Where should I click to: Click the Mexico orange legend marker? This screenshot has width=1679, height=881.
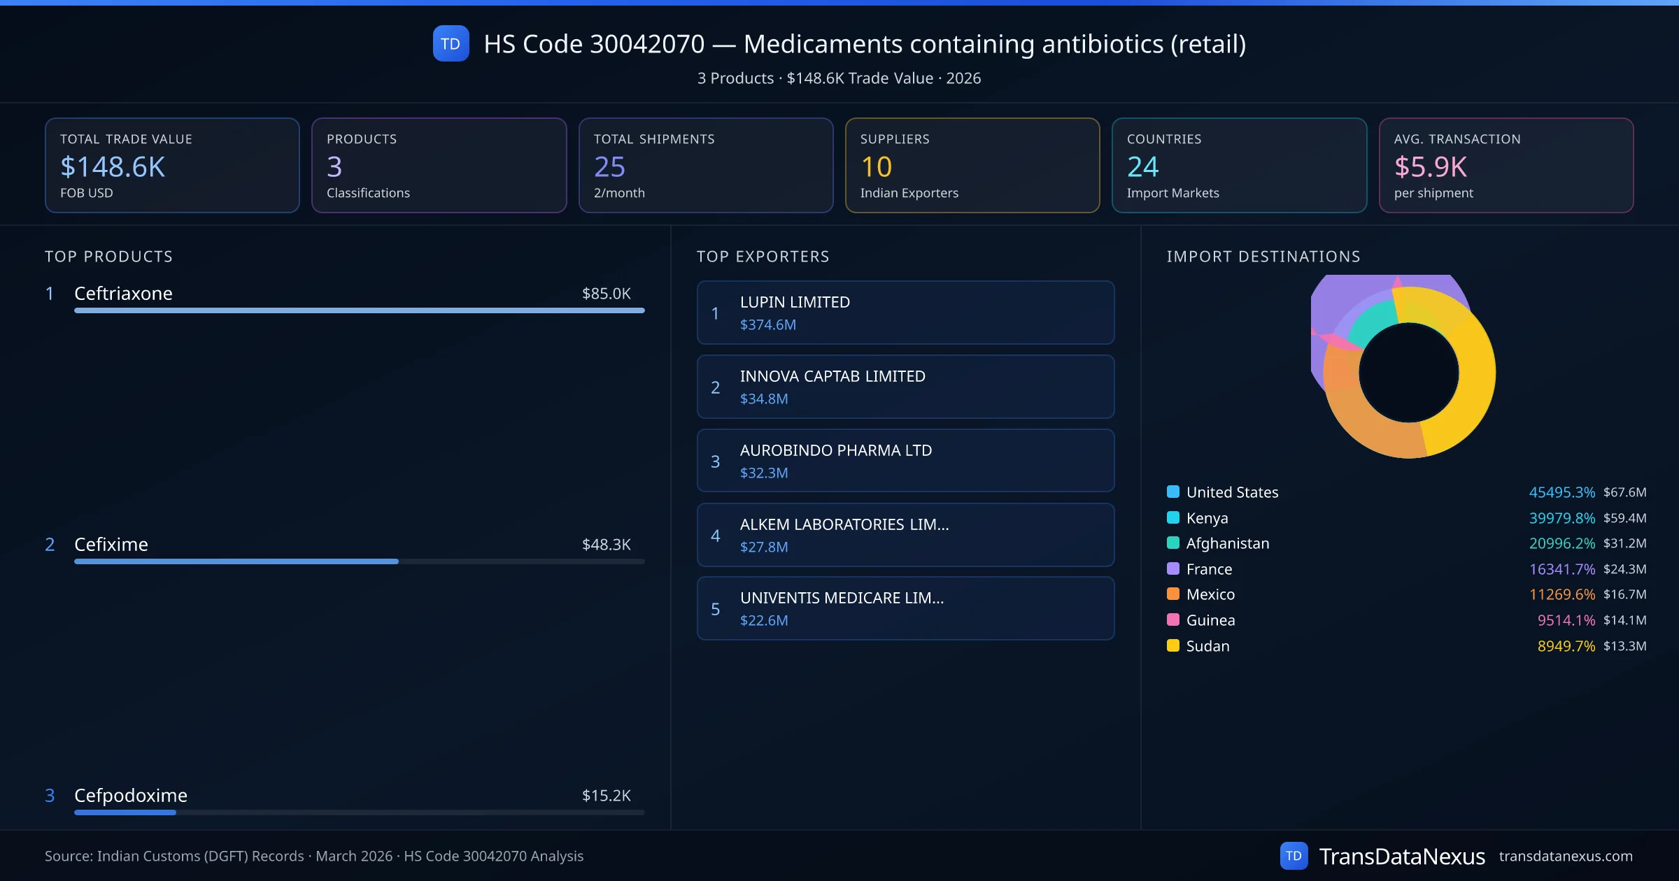point(1173,594)
